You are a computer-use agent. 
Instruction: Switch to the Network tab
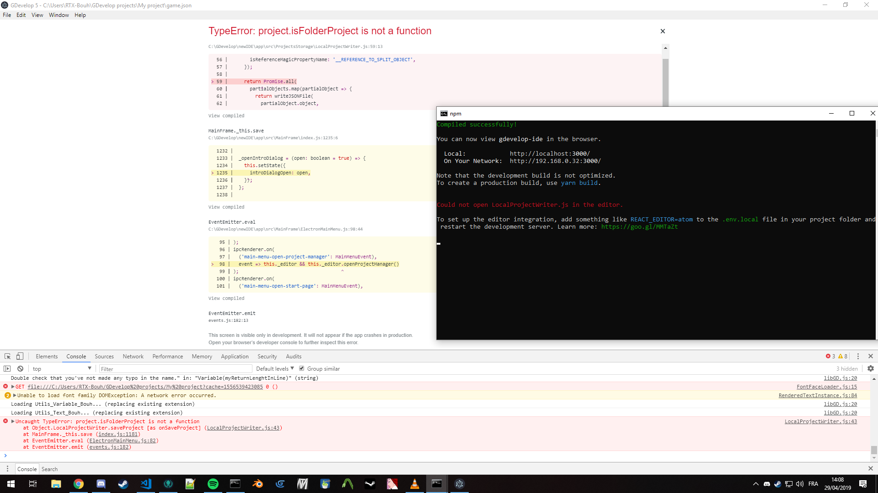[x=133, y=356]
